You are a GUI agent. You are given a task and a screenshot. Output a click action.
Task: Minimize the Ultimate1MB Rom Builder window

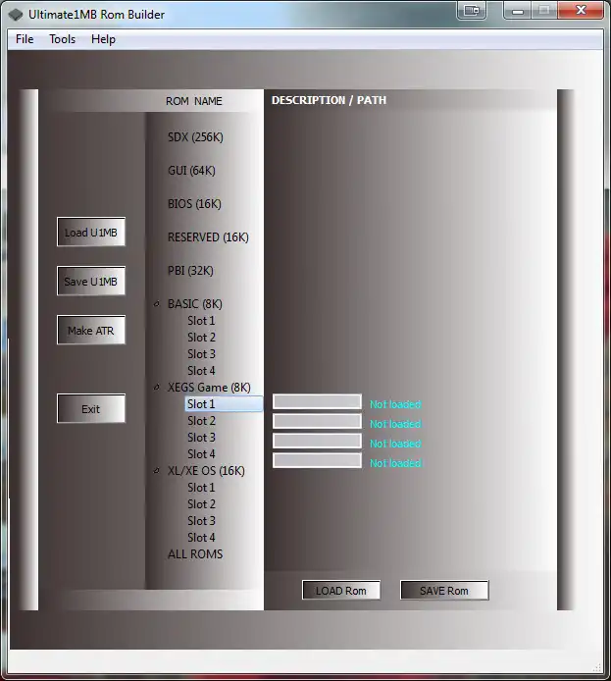tap(518, 10)
